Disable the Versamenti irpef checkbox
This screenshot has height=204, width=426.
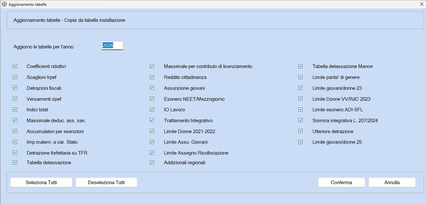pos(15,98)
